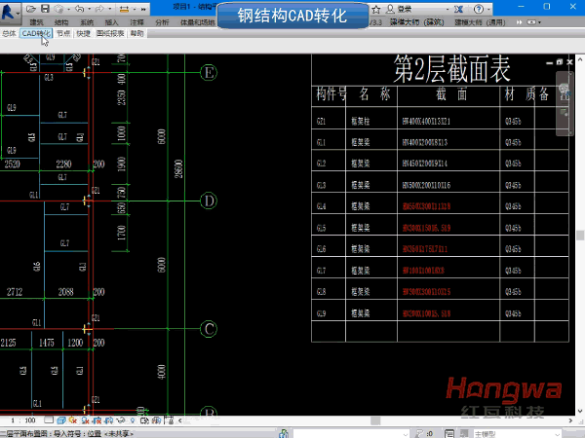Click the Open file icon
This screenshot has height=438, width=585.
pyautogui.click(x=31, y=9)
